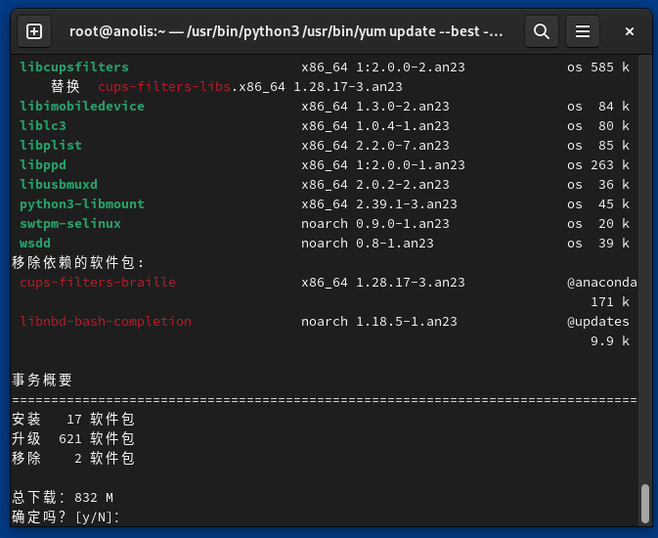658x538 pixels.
Task: Click the red cups-filters-libs package text
Action: pos(165,87)
